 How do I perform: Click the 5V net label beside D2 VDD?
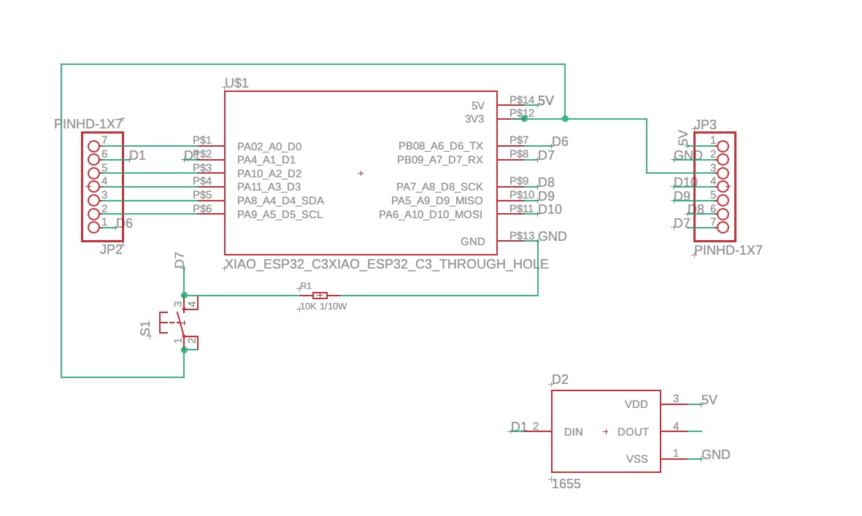click(709, 400)
